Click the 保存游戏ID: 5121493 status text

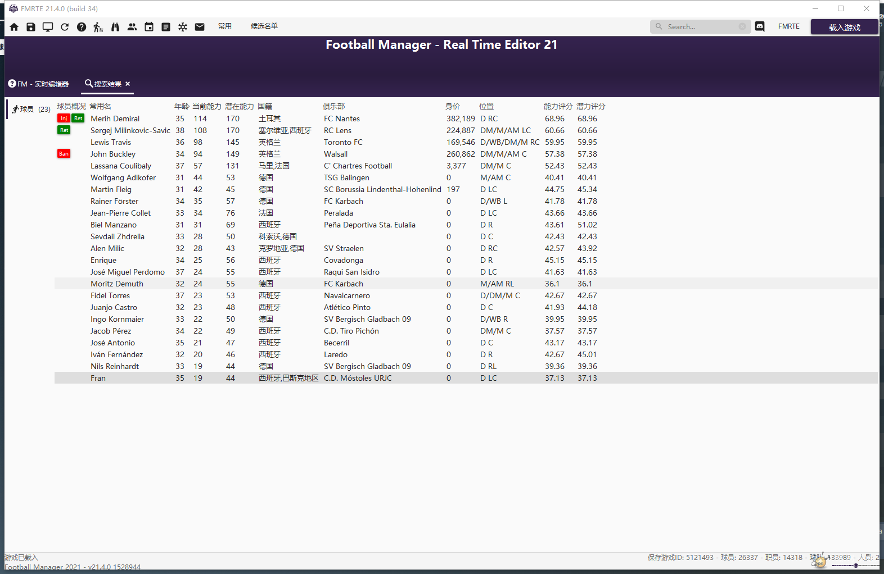[680, 557]
